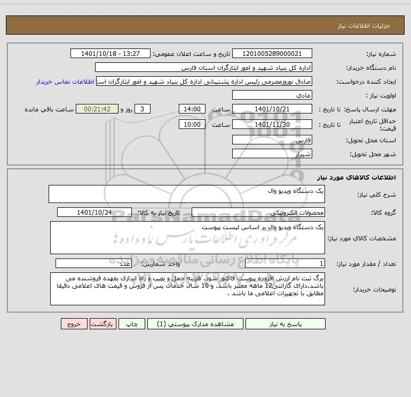This screenshot has width=411, height=397.
Task: Click the price validity time 10:00
Action: pos(192,124)
